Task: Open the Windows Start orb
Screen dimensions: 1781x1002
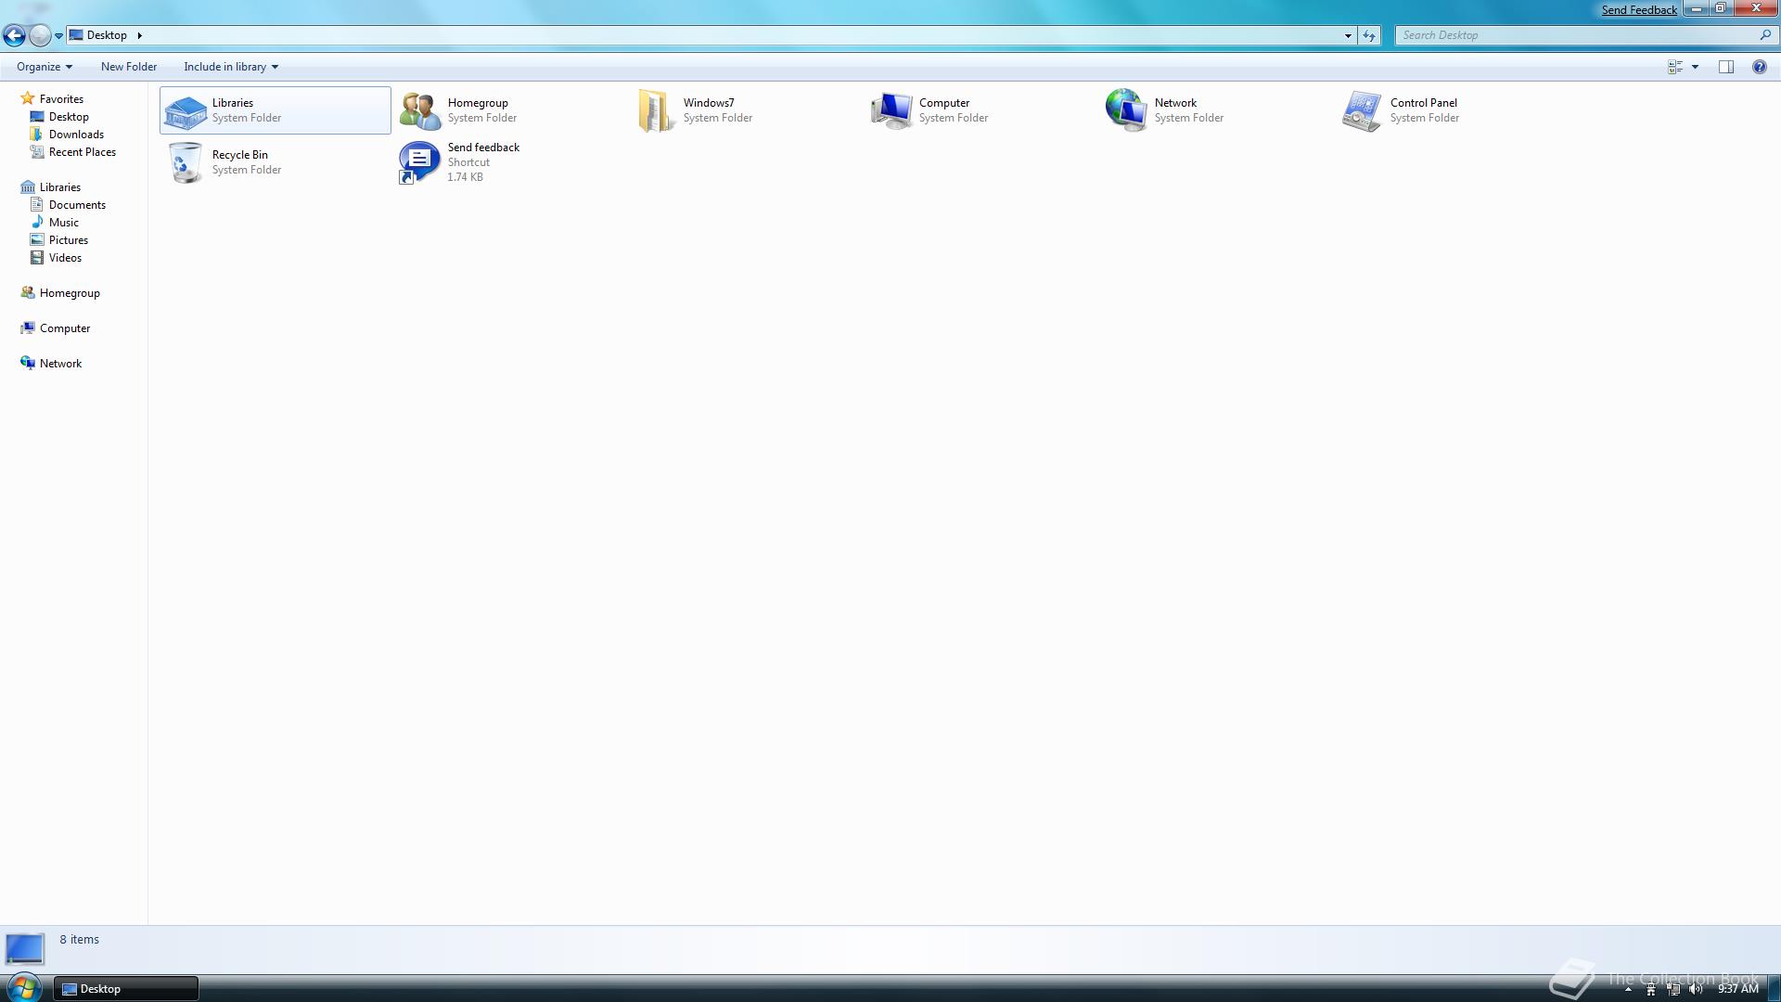Action: tap(23, 988)
